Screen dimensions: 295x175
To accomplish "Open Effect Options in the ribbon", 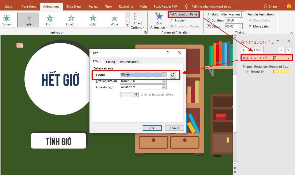I will (x=138, y=20).
